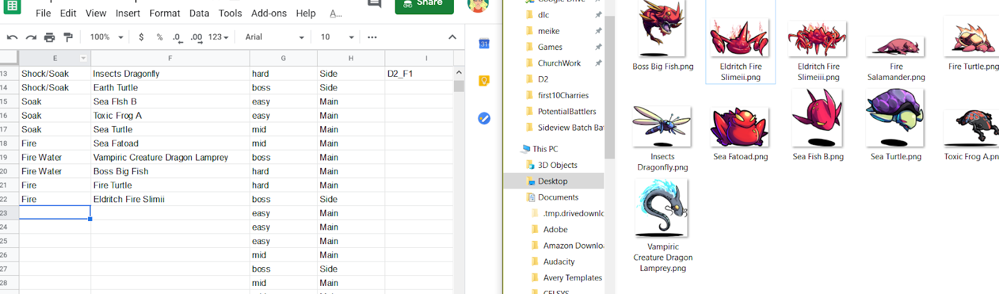The width and height of the screenshot is (999, 294).
Task: Click the pin icon beside the meike folder
Action: tap(598, 31)
